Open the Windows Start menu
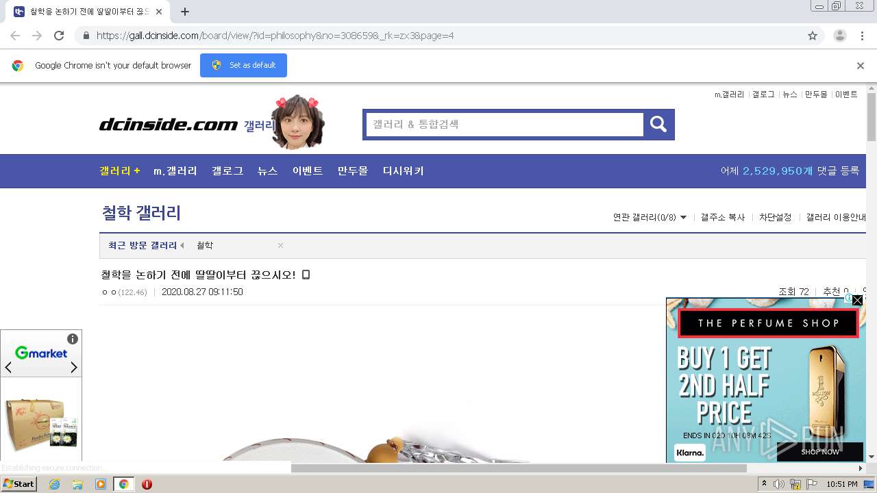This screenshot has height=493, width=877. click(x=18, y=484)
